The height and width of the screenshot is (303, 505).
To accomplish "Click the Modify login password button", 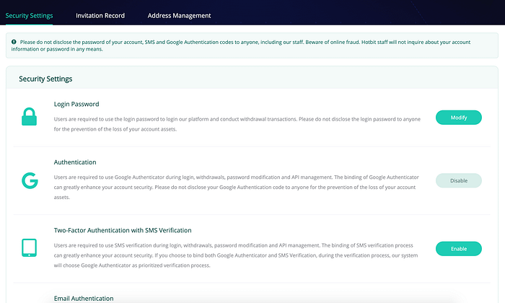I will tap(459, 118).
